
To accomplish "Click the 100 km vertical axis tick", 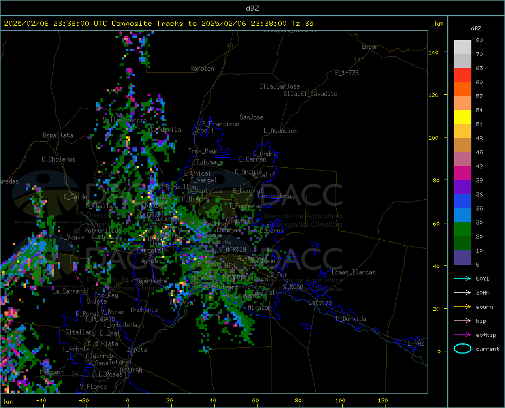I will 433,138.
